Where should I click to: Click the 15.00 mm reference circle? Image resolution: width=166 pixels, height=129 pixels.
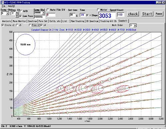26,45
